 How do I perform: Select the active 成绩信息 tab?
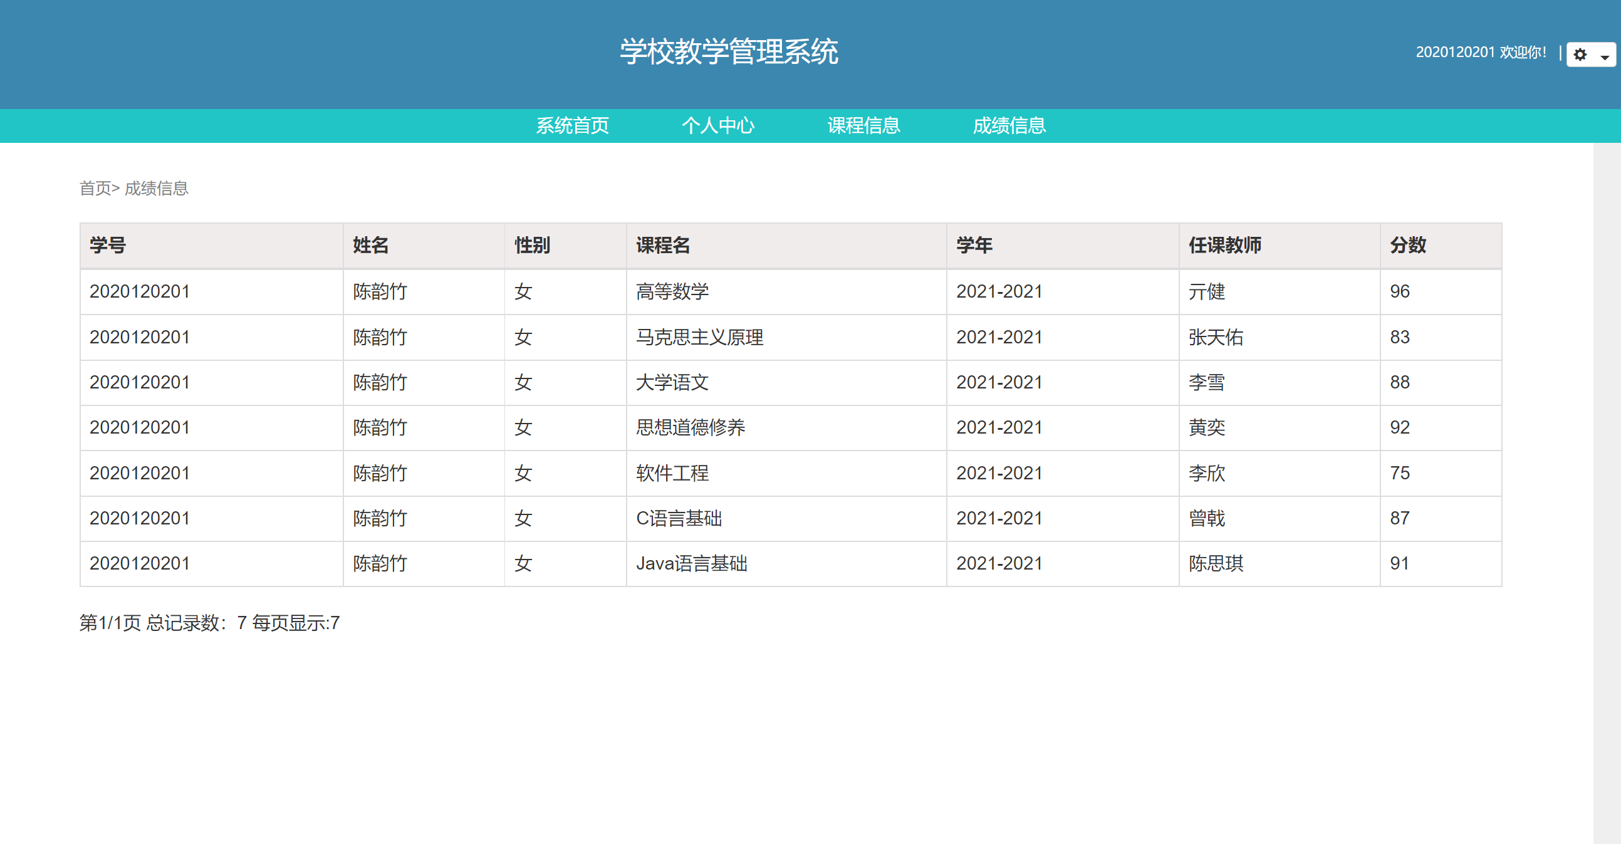(x=1009, y=126)
